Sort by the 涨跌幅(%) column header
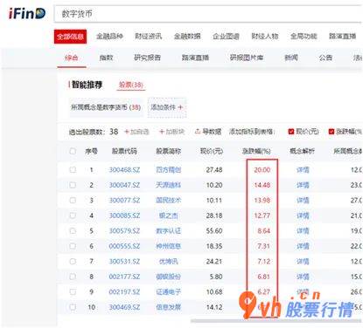The height and width of the screenshot is (328, 363). (x=256, y=151)
